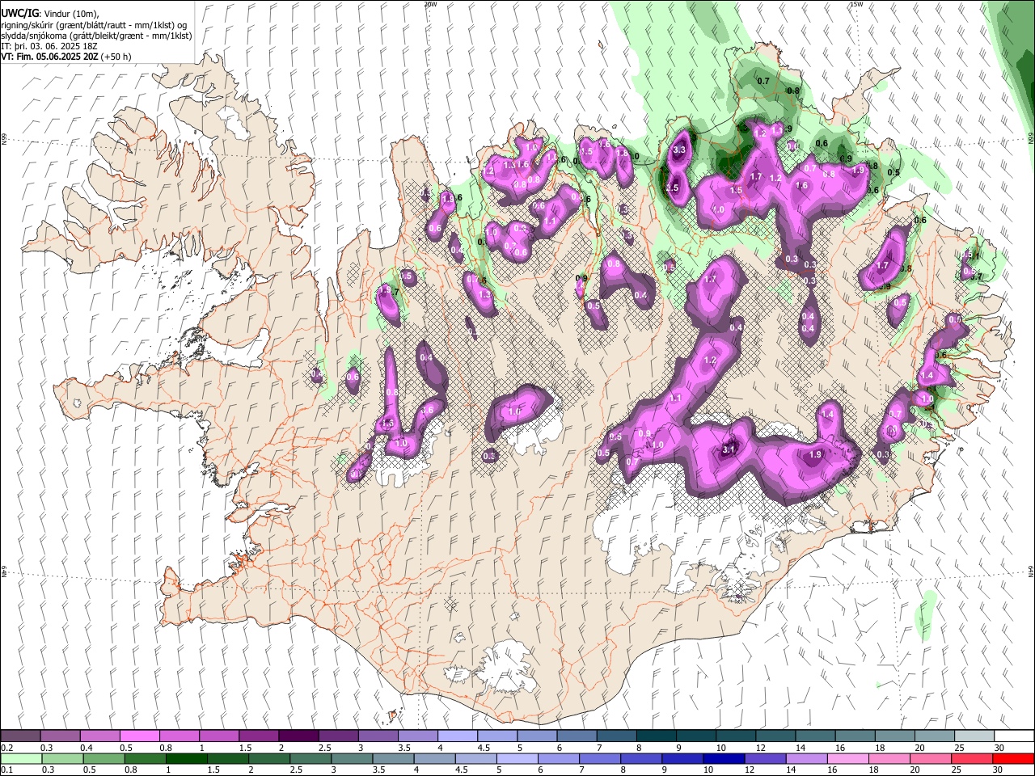Click the 30 label in top legend row
The image size is (1035, 776).
pyautogui.click(x=999, y=748)
